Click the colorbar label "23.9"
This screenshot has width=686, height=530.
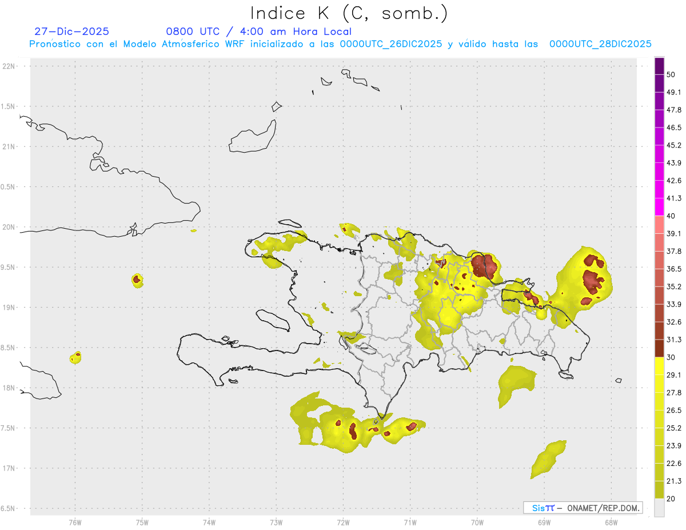(x=673, y=445)
